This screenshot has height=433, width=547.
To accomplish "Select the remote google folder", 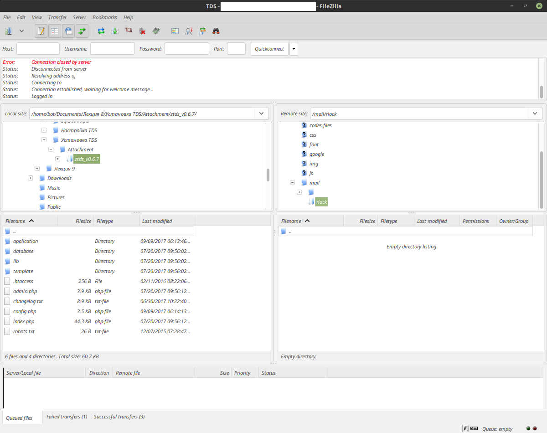I will tap(317, 154).
